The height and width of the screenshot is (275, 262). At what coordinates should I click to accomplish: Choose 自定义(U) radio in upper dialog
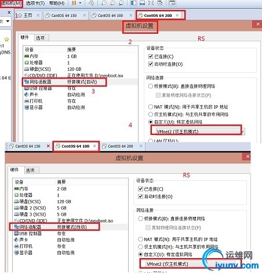151,122
